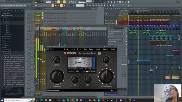Select the Wave Candy effect slot
The height and width of the screenshot is (102, 182).
[x=115, y=42]
